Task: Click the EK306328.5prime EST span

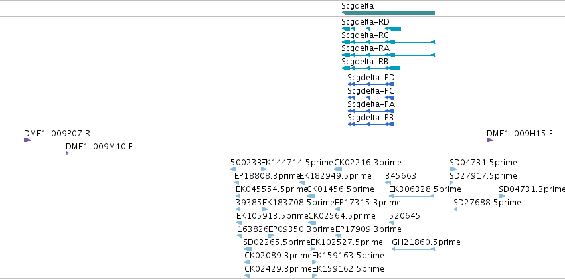Action: coord(412,196)
